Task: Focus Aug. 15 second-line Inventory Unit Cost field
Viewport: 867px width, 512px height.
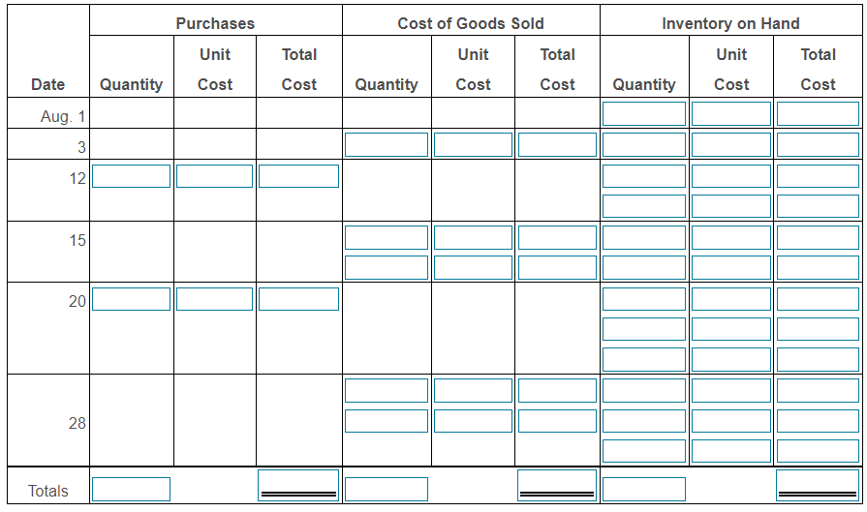Action: click(731, 267)
